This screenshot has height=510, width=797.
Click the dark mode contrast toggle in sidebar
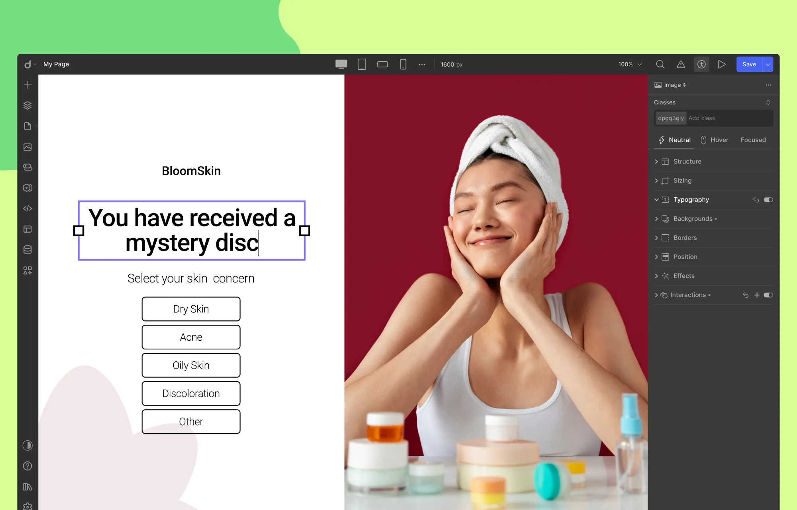pos(27,445)
